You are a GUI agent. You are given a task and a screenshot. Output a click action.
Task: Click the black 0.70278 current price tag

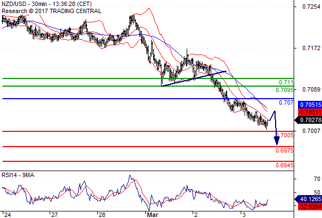[308, 120]
